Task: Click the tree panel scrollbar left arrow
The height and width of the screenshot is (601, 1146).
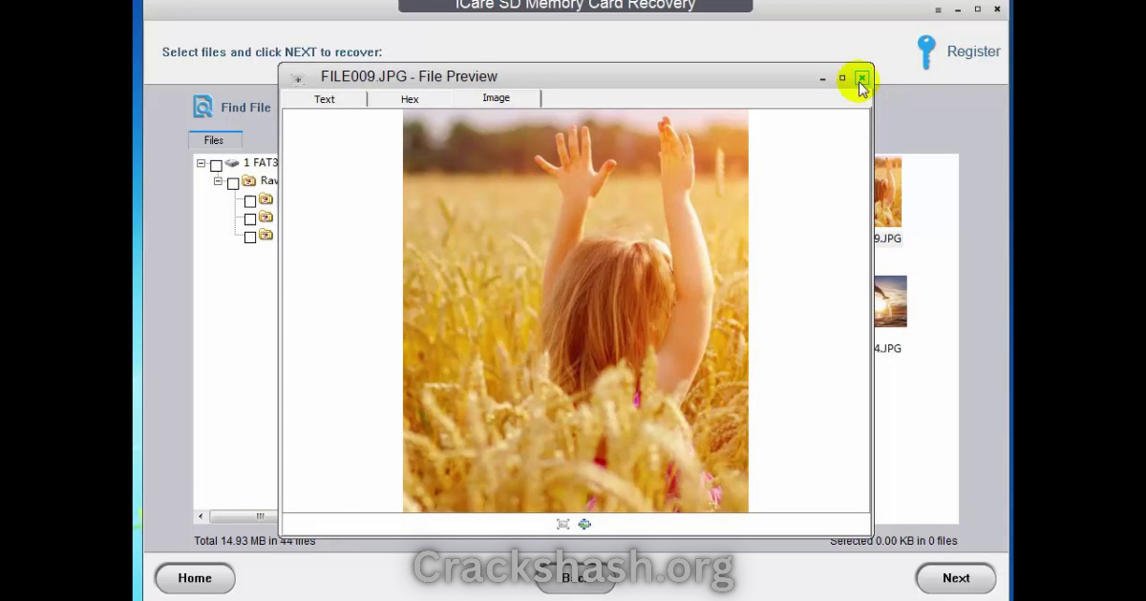Action: tap(201, 516)
